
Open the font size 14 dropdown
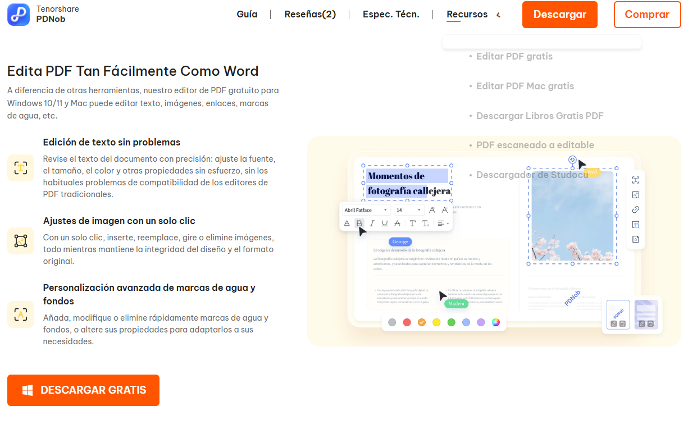409,210
